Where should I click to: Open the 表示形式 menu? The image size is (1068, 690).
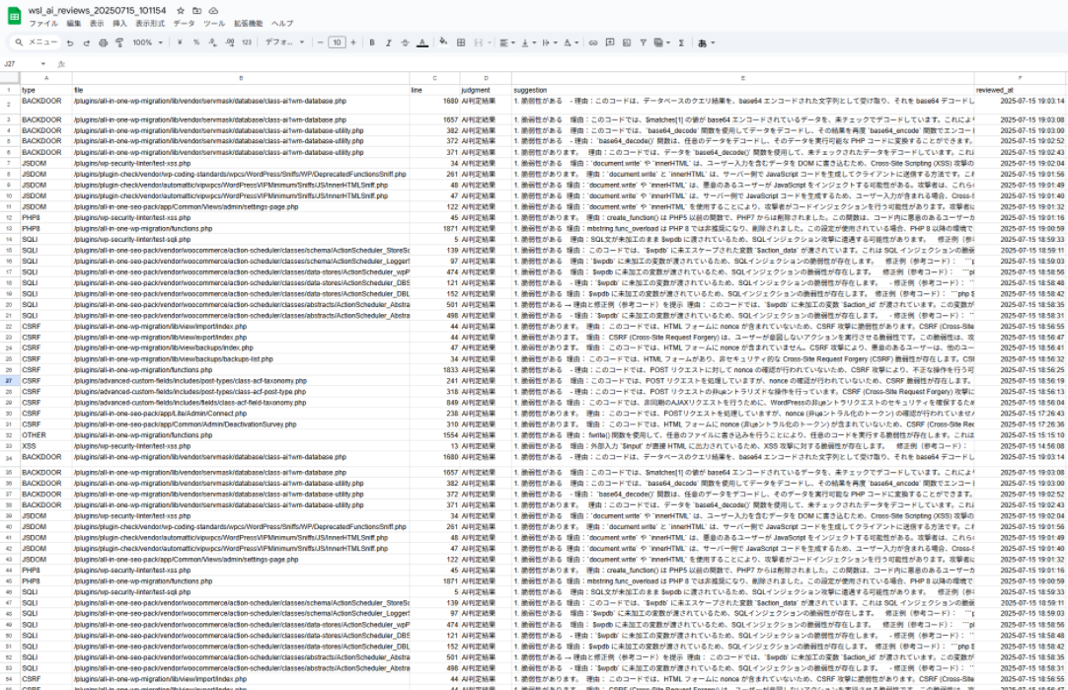pos(150,24)
